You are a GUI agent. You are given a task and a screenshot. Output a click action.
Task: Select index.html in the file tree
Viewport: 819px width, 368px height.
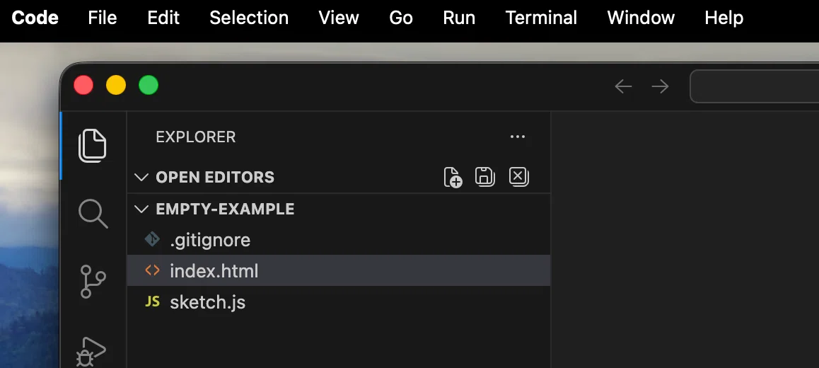pos(339,271)
